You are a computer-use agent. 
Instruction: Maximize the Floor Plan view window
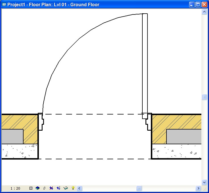tap(198, 5)
